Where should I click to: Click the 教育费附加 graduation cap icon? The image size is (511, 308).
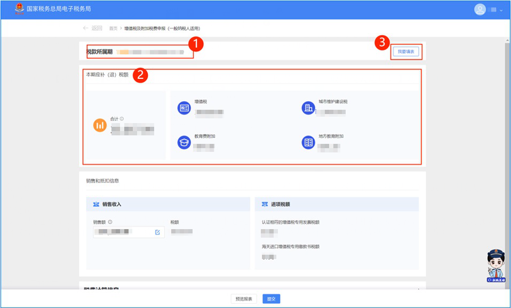(x=184, y=142)
